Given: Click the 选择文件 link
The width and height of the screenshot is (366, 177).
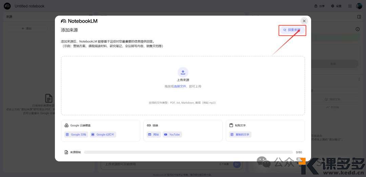Looking at the screenshot, I should click(180, 87).
